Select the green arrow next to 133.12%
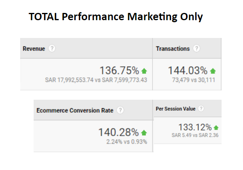The height and width of the screenshot is (170, 243). coord(216,128)
